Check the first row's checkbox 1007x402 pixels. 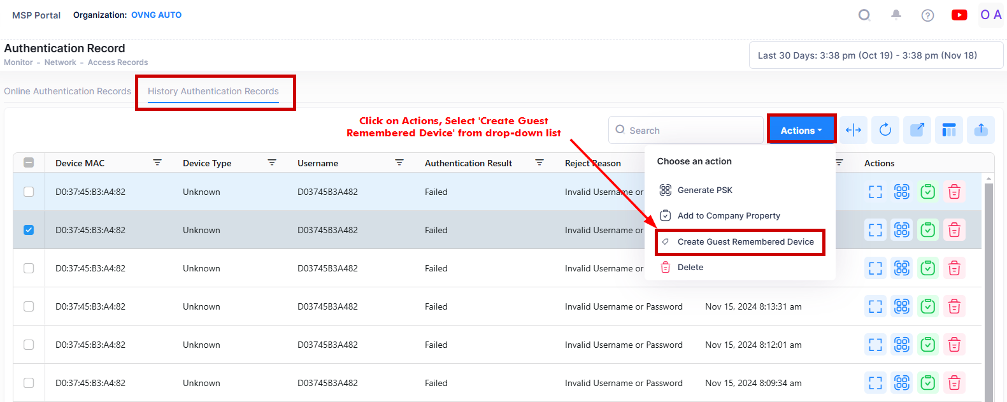[x=29, y=192]
